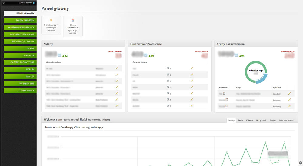This screenshot has height=166, width=303.
Task: Switch to the Retro chart tab
Action: [240, 120]
